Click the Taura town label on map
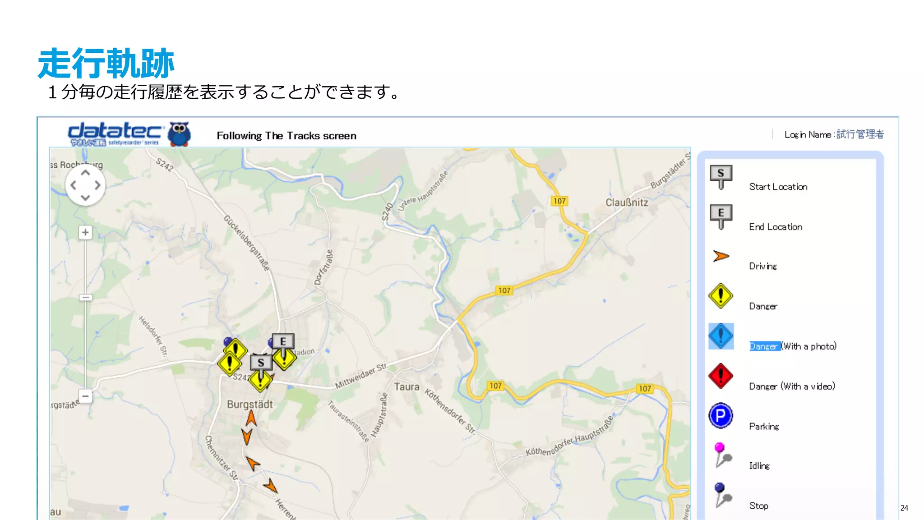This screenshot has width=924, height=520. tap(407, 387)
